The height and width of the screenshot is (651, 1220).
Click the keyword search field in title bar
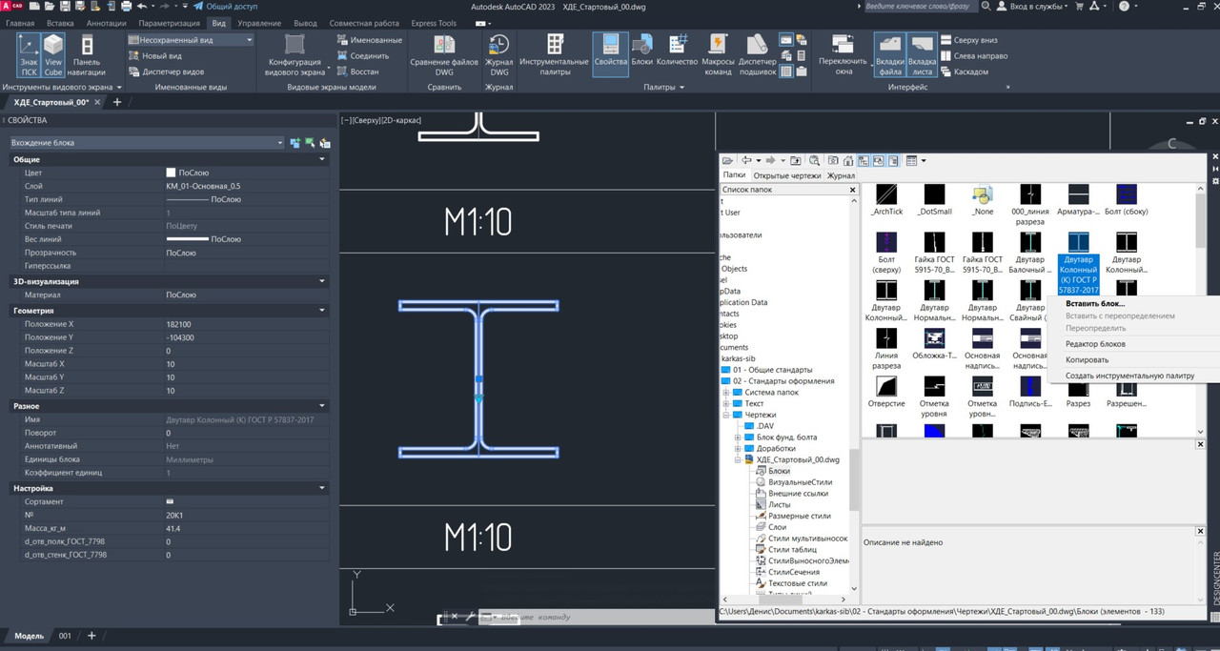click(x=920, y=6)
